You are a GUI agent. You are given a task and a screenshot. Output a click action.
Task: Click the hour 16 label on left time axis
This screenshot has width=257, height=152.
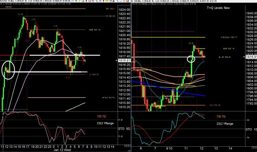click(x=23, y=147)
